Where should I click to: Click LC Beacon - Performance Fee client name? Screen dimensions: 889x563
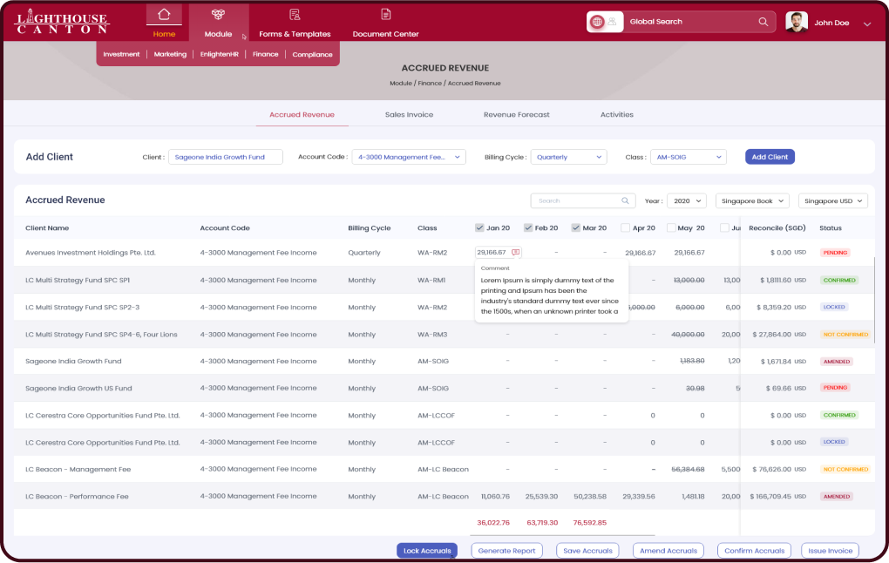(77, 497)
